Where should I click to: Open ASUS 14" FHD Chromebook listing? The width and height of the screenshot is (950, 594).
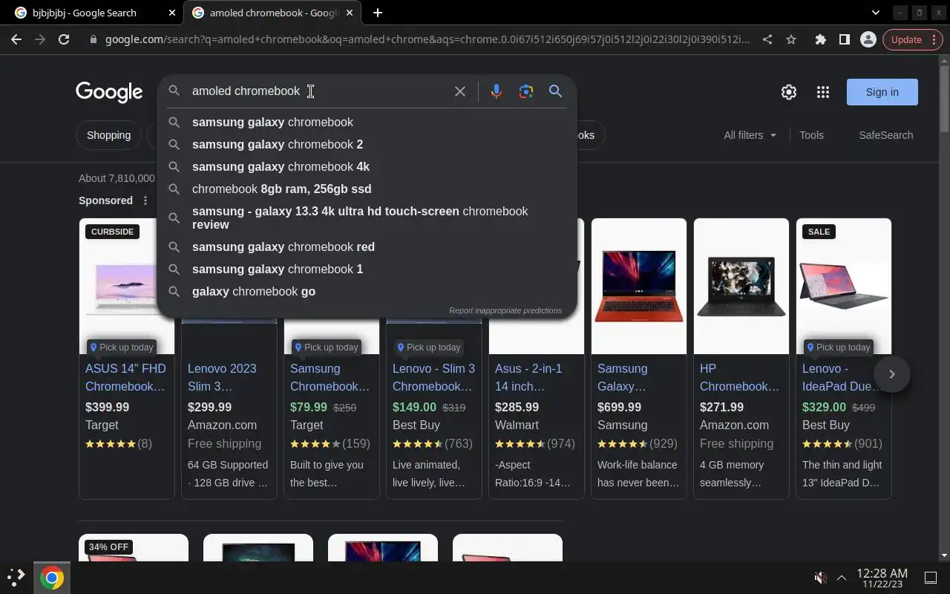(125, 377)
